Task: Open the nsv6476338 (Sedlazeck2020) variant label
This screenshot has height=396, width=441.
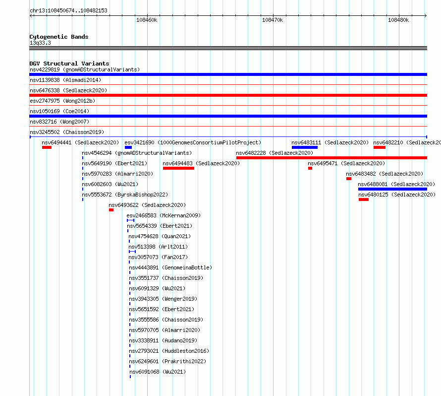Action: point(68,90)
